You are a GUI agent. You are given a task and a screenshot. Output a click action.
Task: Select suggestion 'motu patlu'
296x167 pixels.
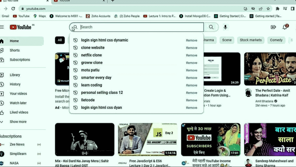coord(90,70)
